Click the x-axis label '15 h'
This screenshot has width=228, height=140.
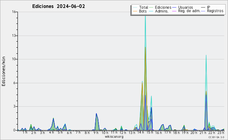(150, 132)
